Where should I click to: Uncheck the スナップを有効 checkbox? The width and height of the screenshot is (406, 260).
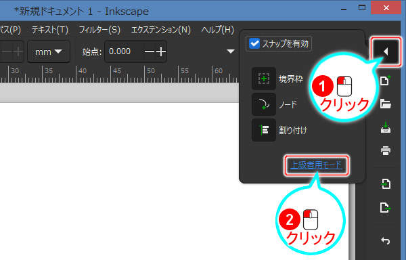254,43
